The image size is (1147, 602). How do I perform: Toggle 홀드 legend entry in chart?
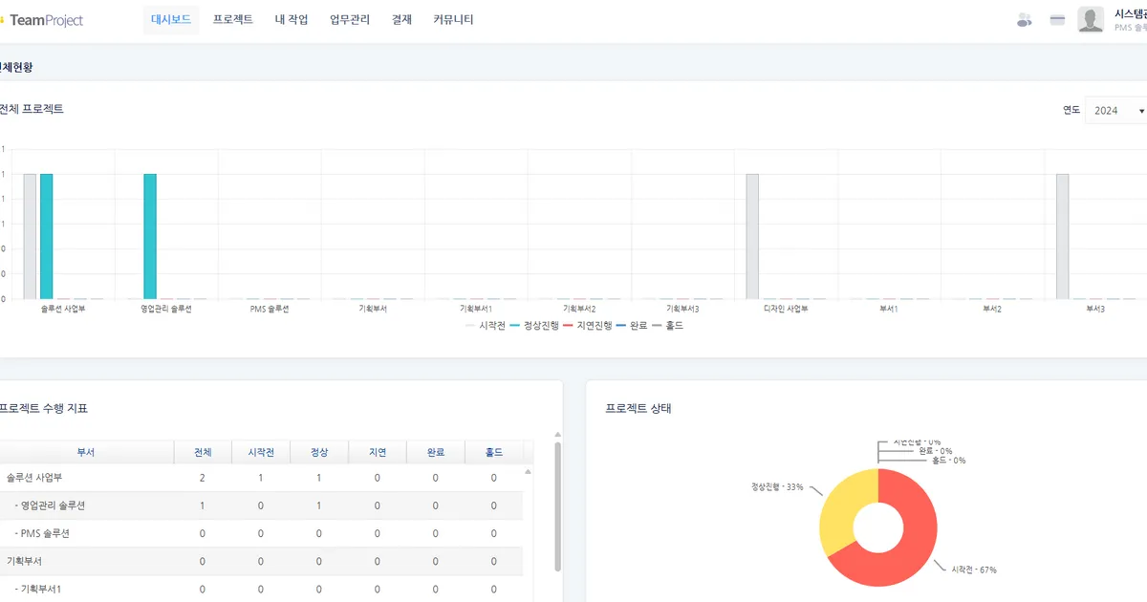click(x=667, y=326)
